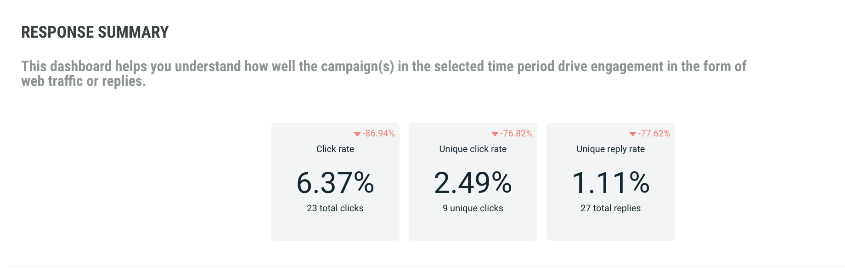Screen dimensions: 845x271
Task: Click the '9 unique clicks' text
Action: [x=473, y=208]
